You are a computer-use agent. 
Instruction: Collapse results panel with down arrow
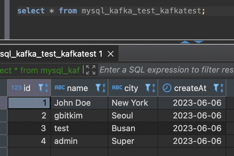tap(199, 42)
